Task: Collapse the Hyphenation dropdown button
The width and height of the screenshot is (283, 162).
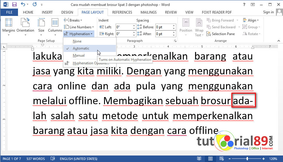Action: tap(78, 34)
